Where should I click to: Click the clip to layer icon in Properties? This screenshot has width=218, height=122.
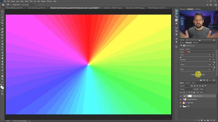coord(201,80)
